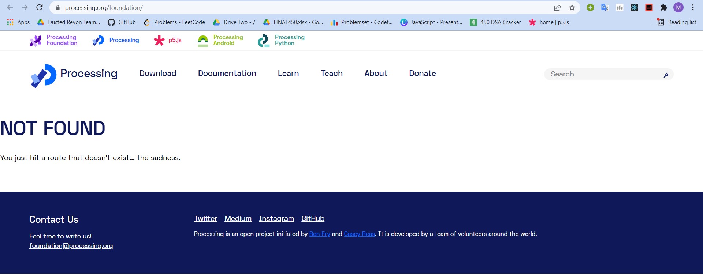Click the bar chart extension icon
Viewport: 703px width, 275px height.
(x=620, y=8)
